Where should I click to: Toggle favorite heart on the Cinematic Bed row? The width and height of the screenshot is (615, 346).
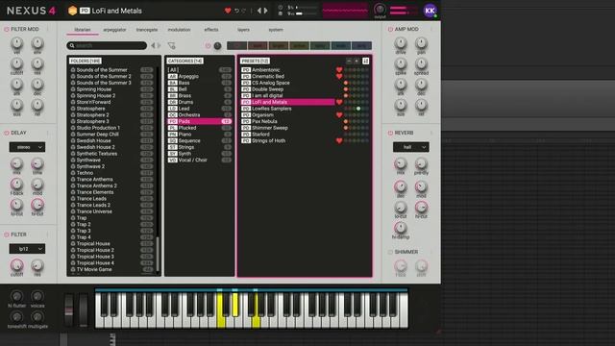[339, 76]
